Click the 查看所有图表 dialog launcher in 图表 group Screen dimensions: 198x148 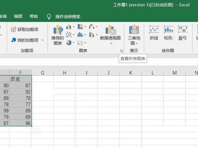(122, 51)
